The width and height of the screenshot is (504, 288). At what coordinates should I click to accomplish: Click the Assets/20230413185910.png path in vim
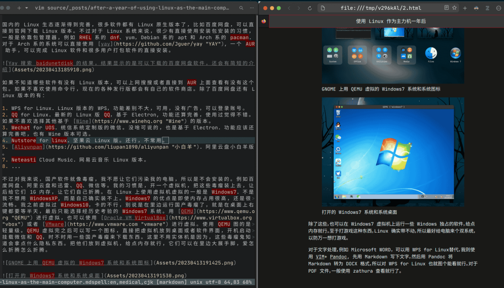(x=53, y=70)
